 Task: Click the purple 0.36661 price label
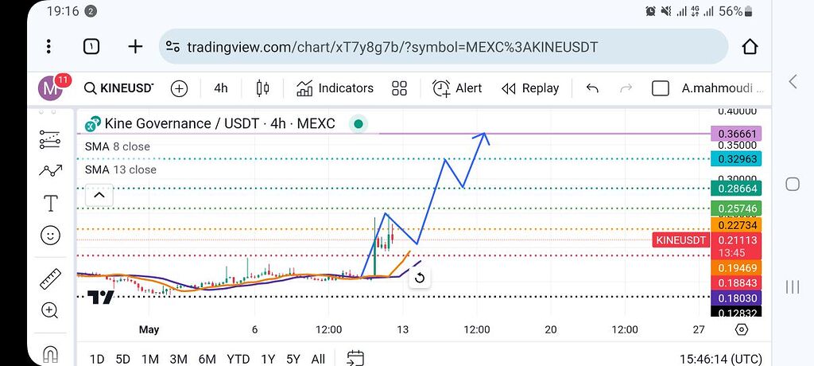pyautogui.click(x=738, y=134)
